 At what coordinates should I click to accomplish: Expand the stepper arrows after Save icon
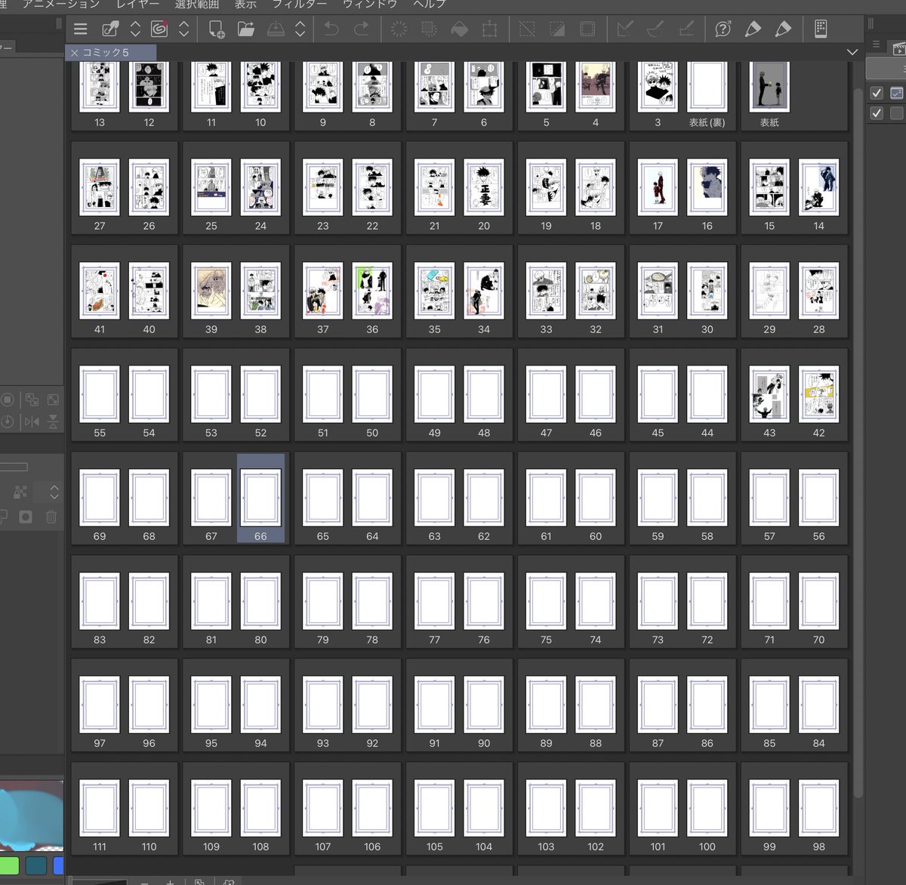click(300, 29)
